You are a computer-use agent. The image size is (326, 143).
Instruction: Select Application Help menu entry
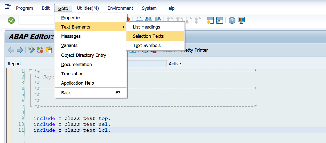tap(91, 83)
